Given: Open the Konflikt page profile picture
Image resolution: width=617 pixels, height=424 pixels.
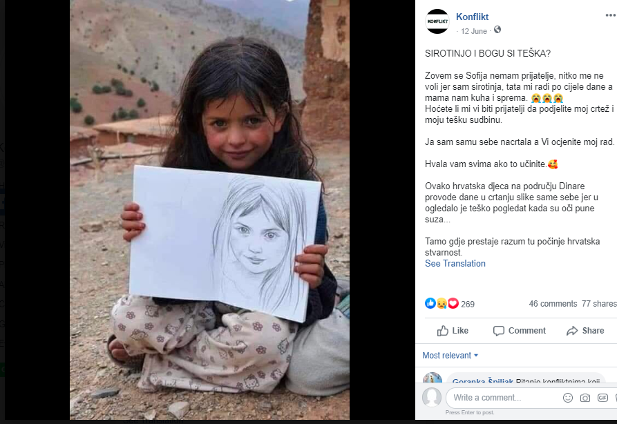Looking at the screenshot, I should tap(437, 21).
